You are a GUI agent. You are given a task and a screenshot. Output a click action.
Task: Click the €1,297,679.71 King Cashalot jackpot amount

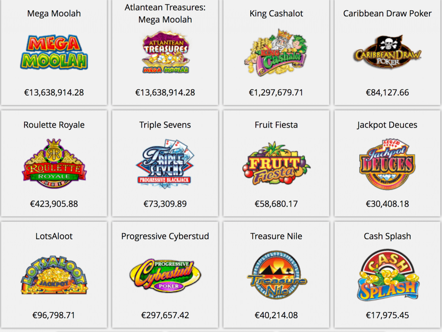click(276, 93)
